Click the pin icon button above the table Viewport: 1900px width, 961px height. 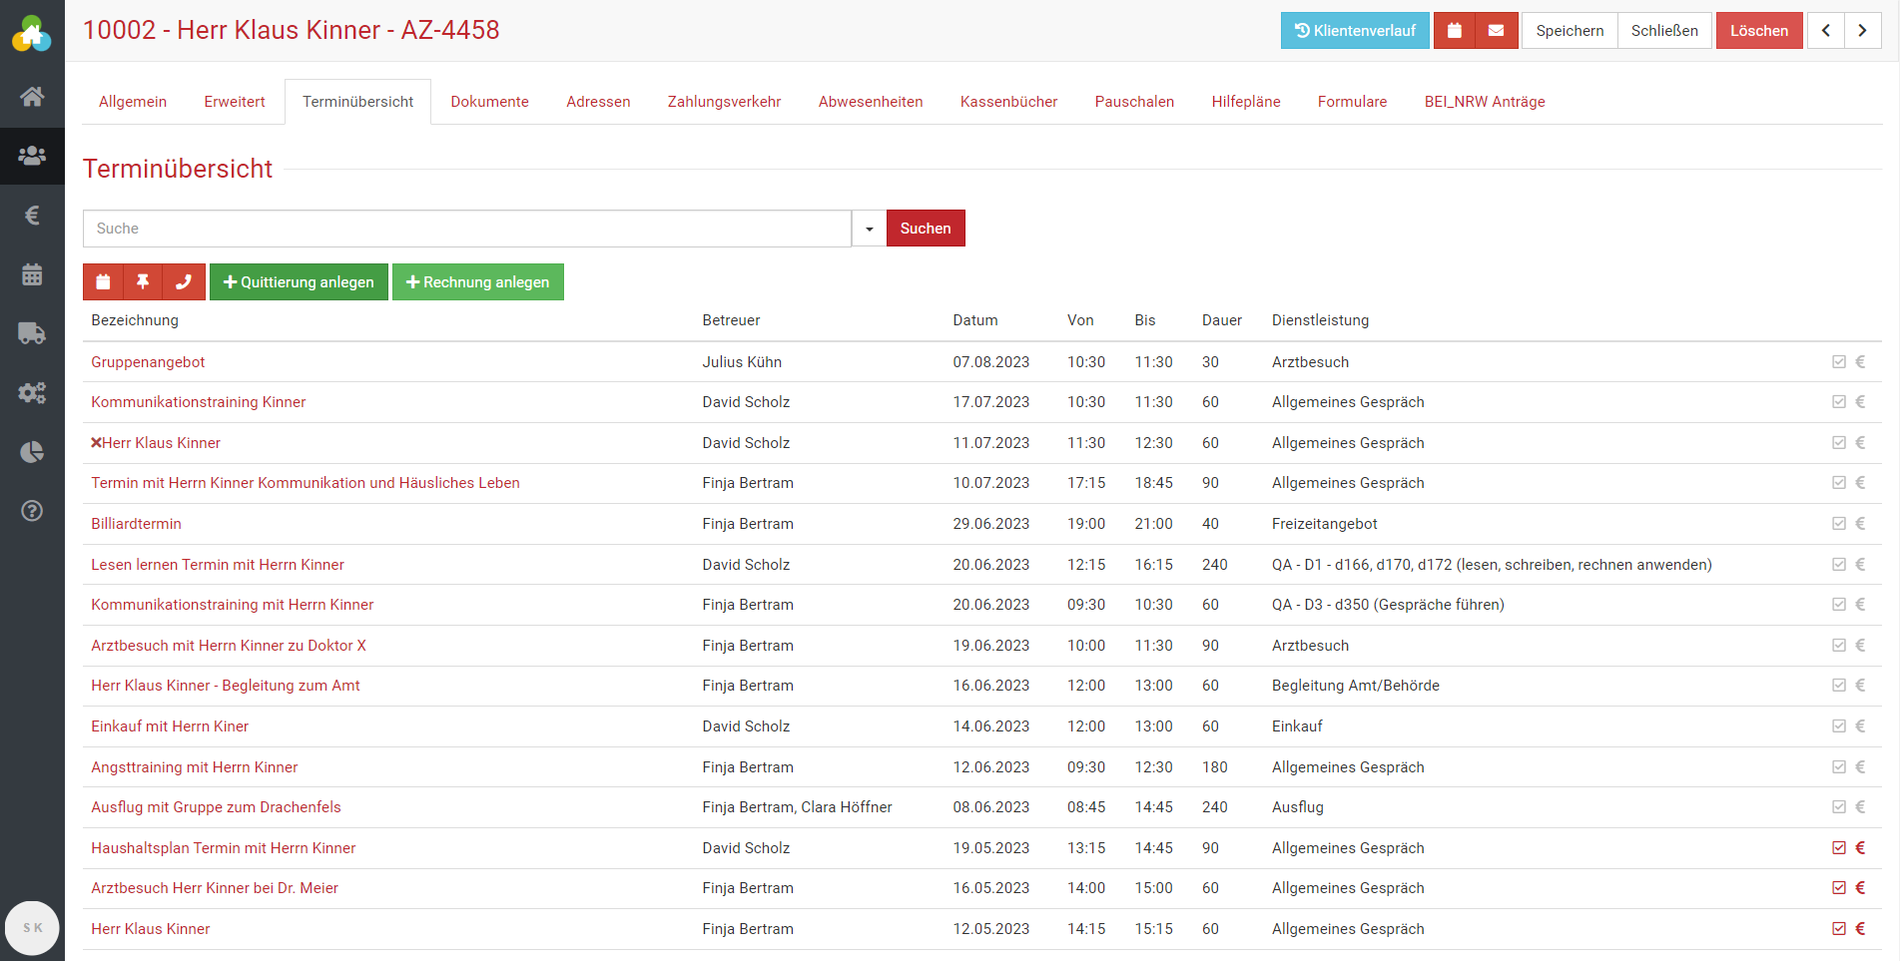point(143,282)
